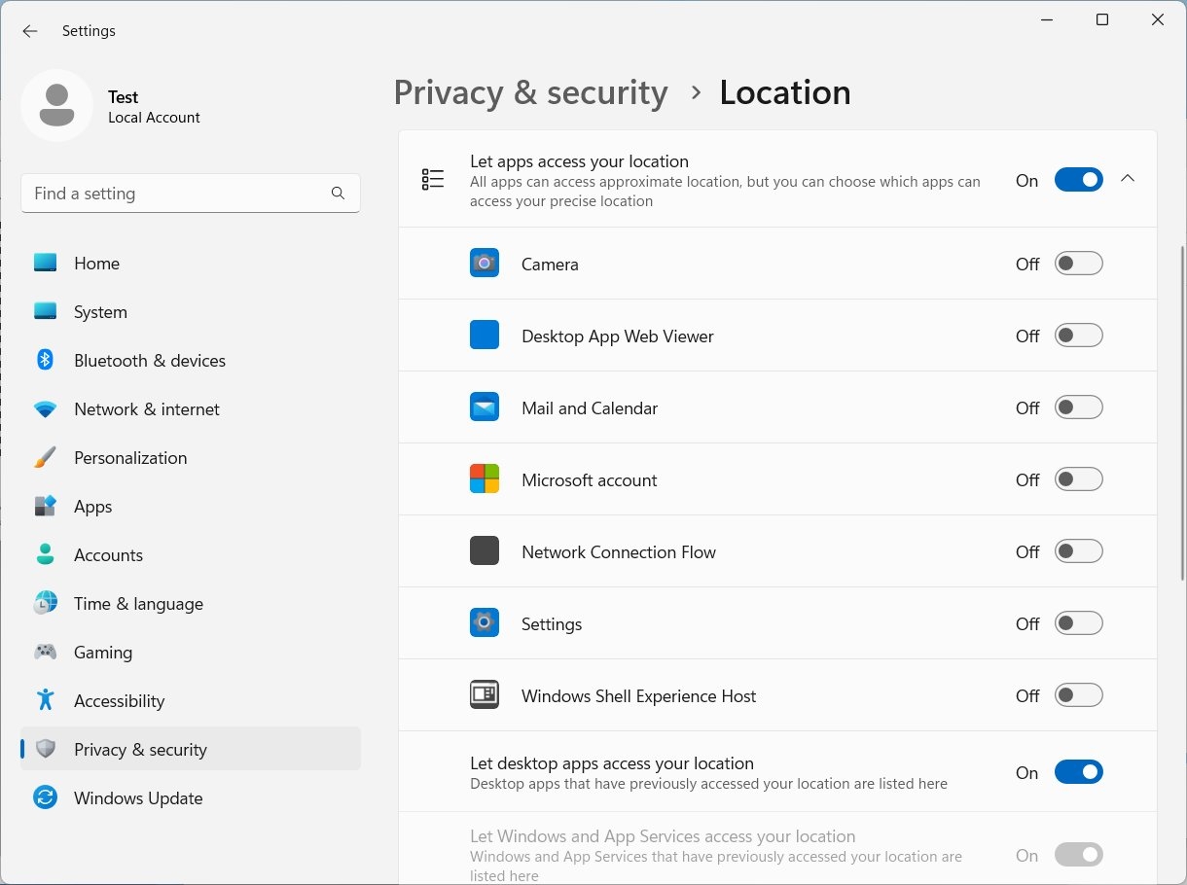Maximize the Settings window

click(1102, 19)
